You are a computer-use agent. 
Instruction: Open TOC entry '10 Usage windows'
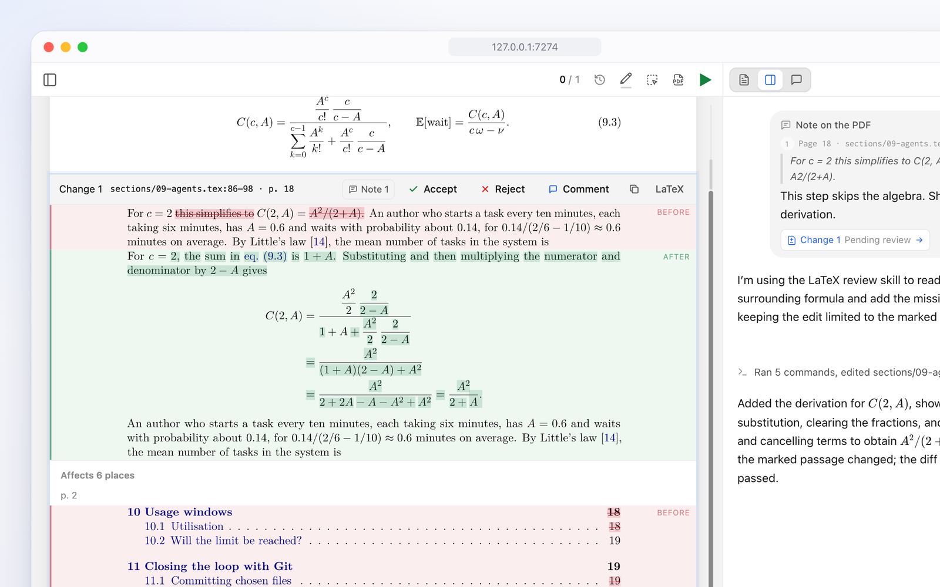coord(180,512)
